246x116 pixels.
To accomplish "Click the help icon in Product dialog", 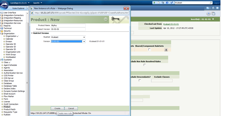I will [x=106, y=19].
